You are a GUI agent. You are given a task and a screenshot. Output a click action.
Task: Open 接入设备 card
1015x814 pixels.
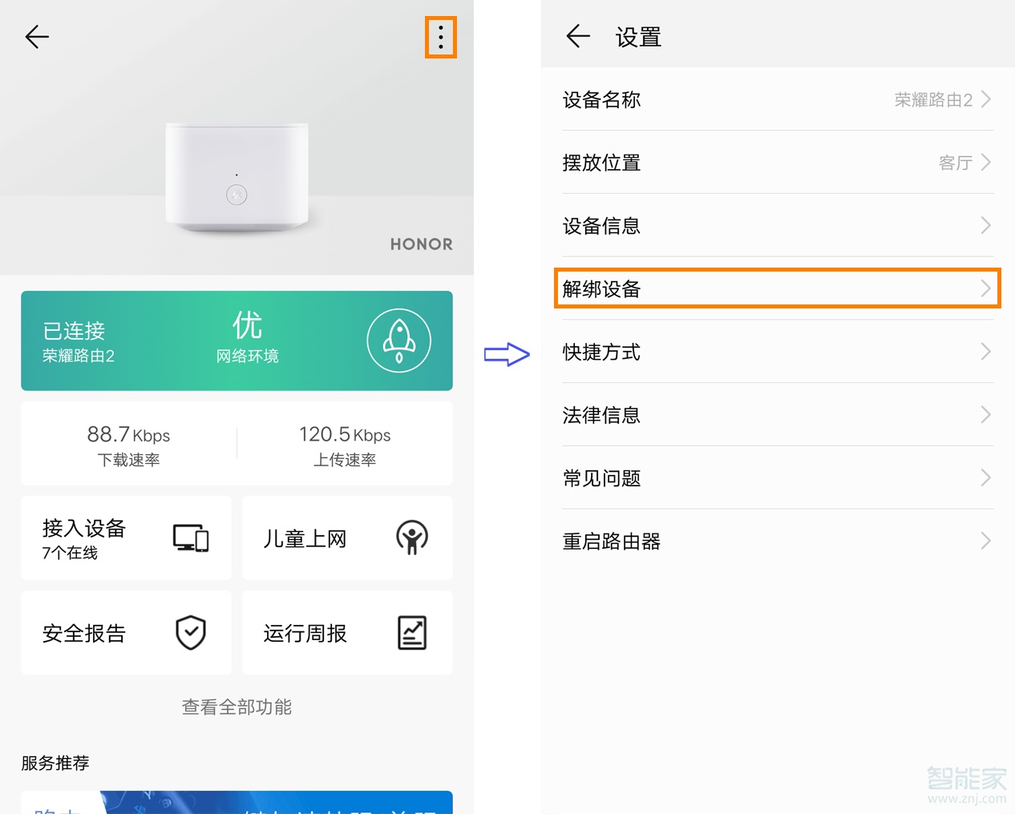point(126,538)
